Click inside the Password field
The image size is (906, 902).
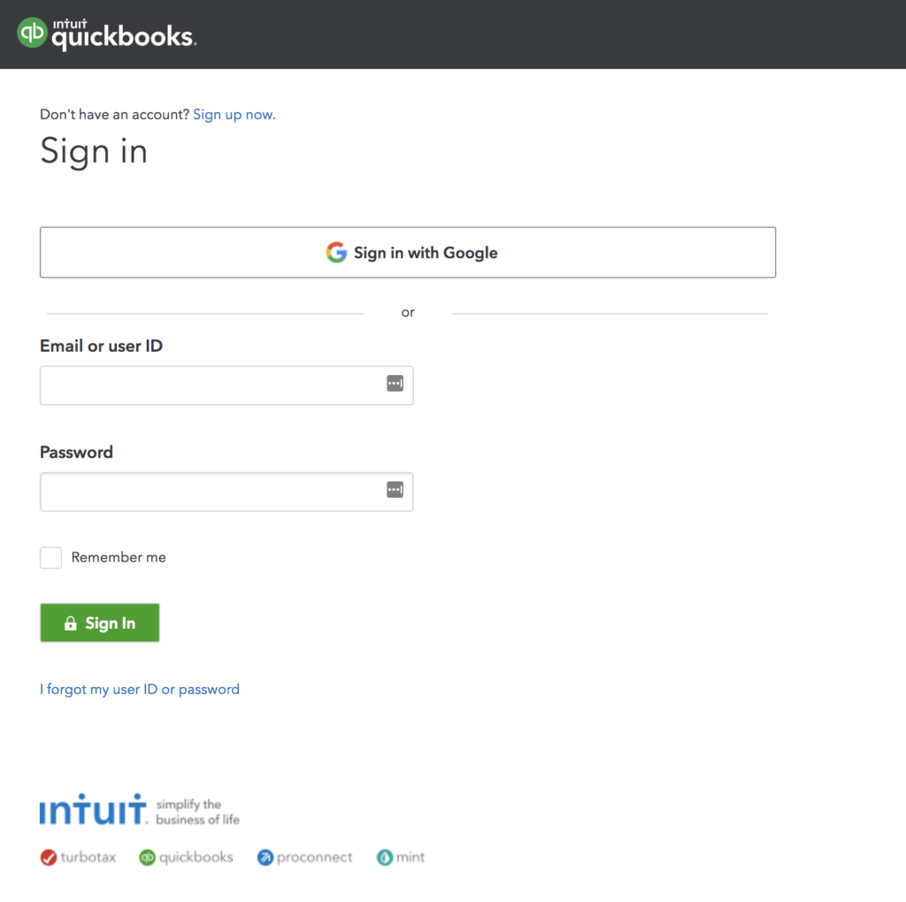[212, 491]
